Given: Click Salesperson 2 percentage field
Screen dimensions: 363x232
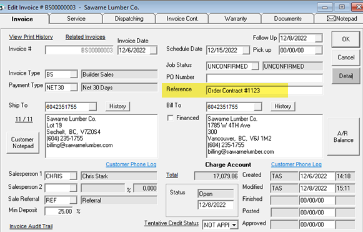Looking at the screenshot, I should 145,188.
